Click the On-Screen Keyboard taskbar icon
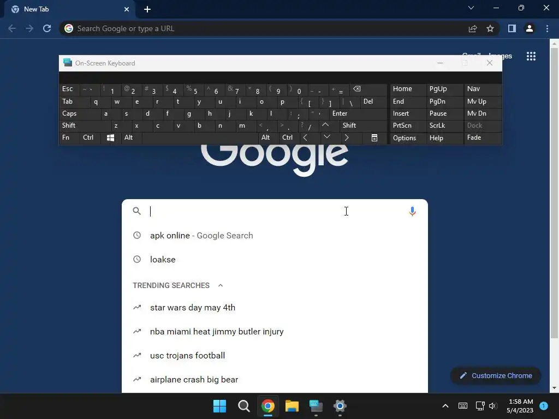559x419 pixels. point(316,406)
